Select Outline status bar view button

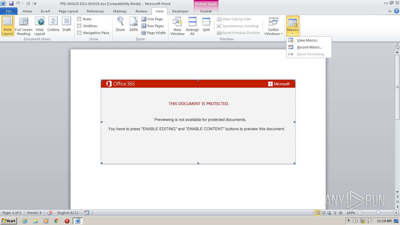click(x=335, y=213)
